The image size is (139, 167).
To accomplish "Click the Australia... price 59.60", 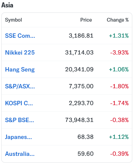I will click(x=86, y=154).
